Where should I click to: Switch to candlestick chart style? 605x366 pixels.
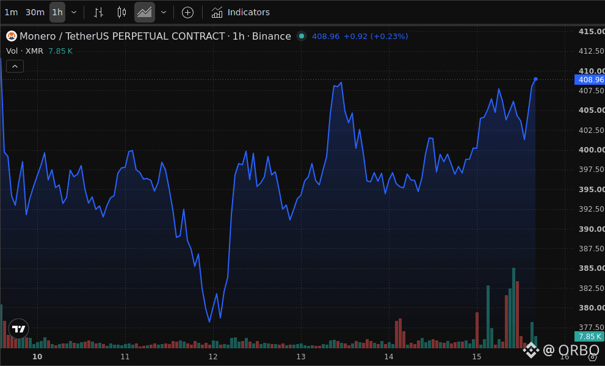121,12
